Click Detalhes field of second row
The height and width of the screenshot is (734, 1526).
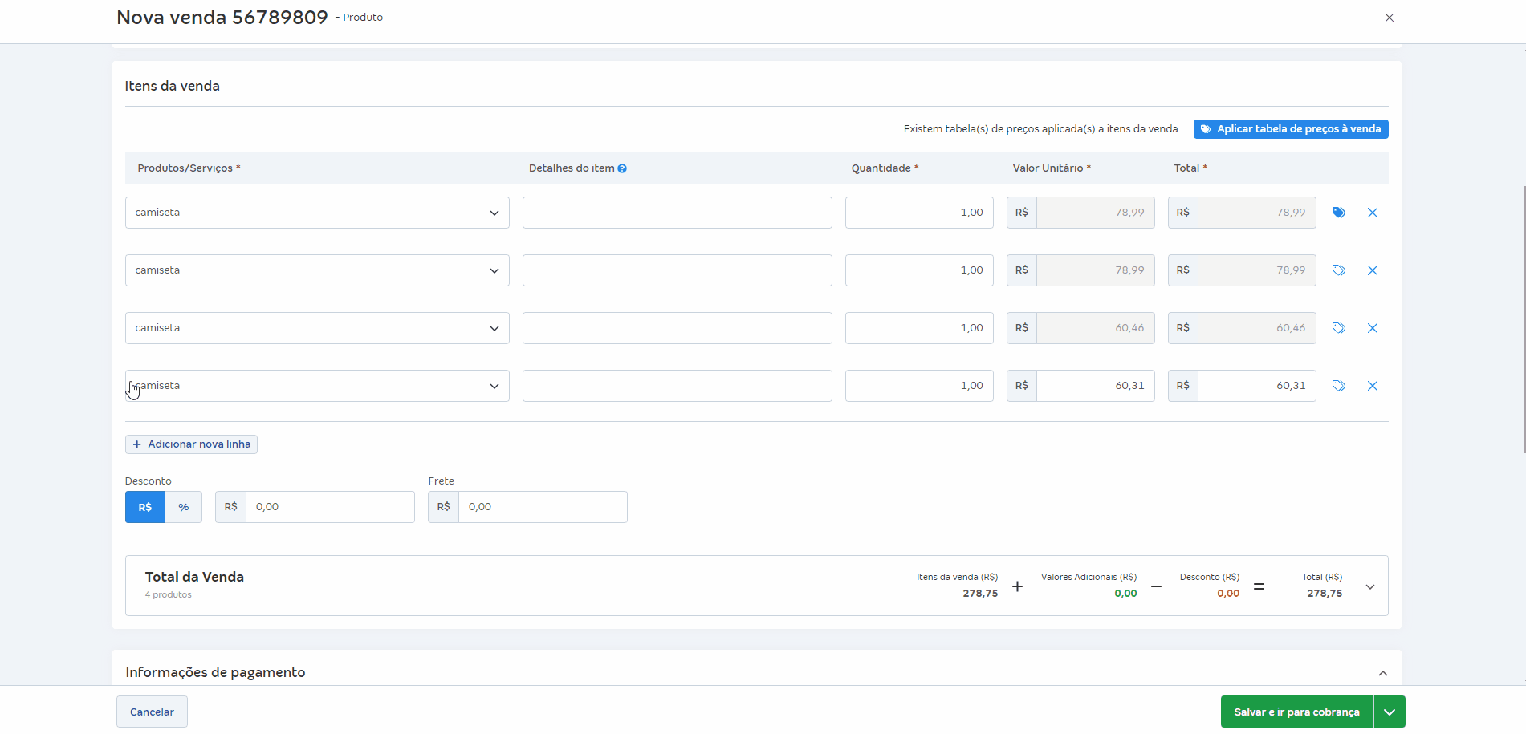pyautogui.click(x=677, y=270)
